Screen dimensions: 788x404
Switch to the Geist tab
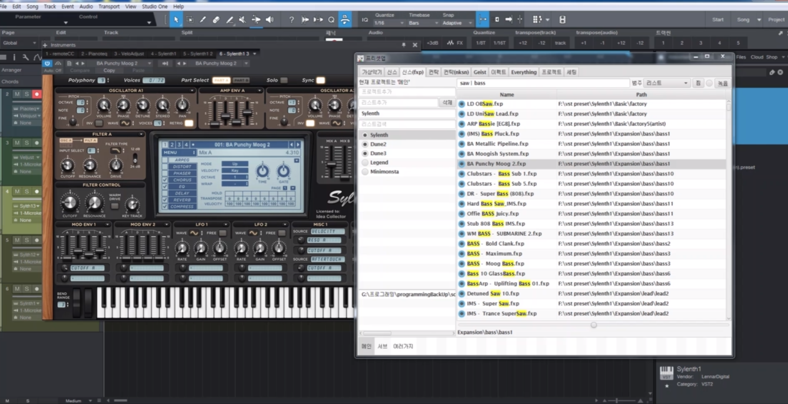(480, 72)
